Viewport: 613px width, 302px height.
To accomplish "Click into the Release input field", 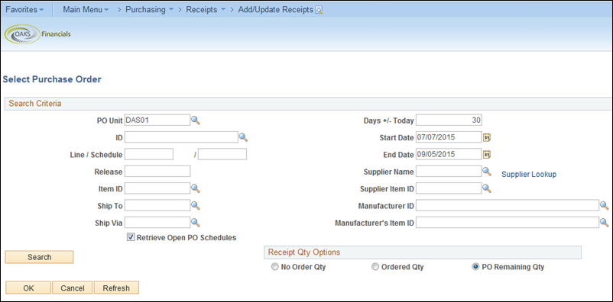I will point(157,172).
